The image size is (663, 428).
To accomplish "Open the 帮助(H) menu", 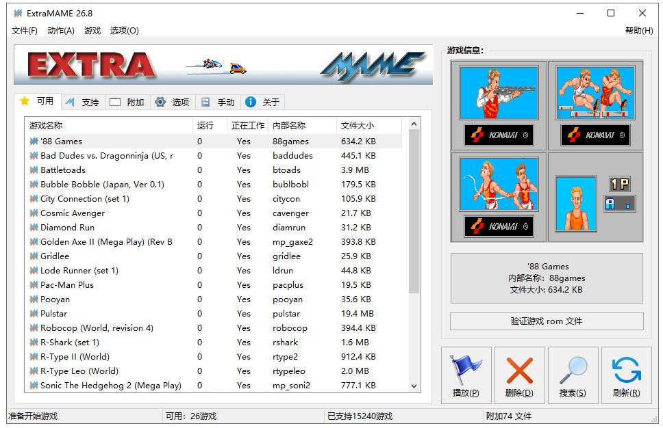I will click(639, 30).
